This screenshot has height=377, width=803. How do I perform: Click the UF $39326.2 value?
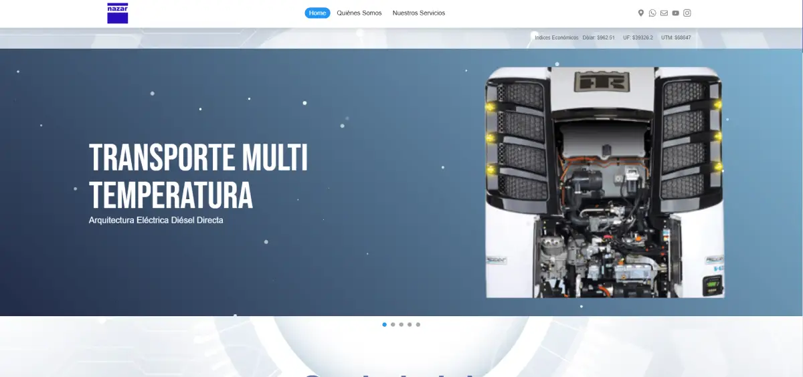tap(638, 37)
